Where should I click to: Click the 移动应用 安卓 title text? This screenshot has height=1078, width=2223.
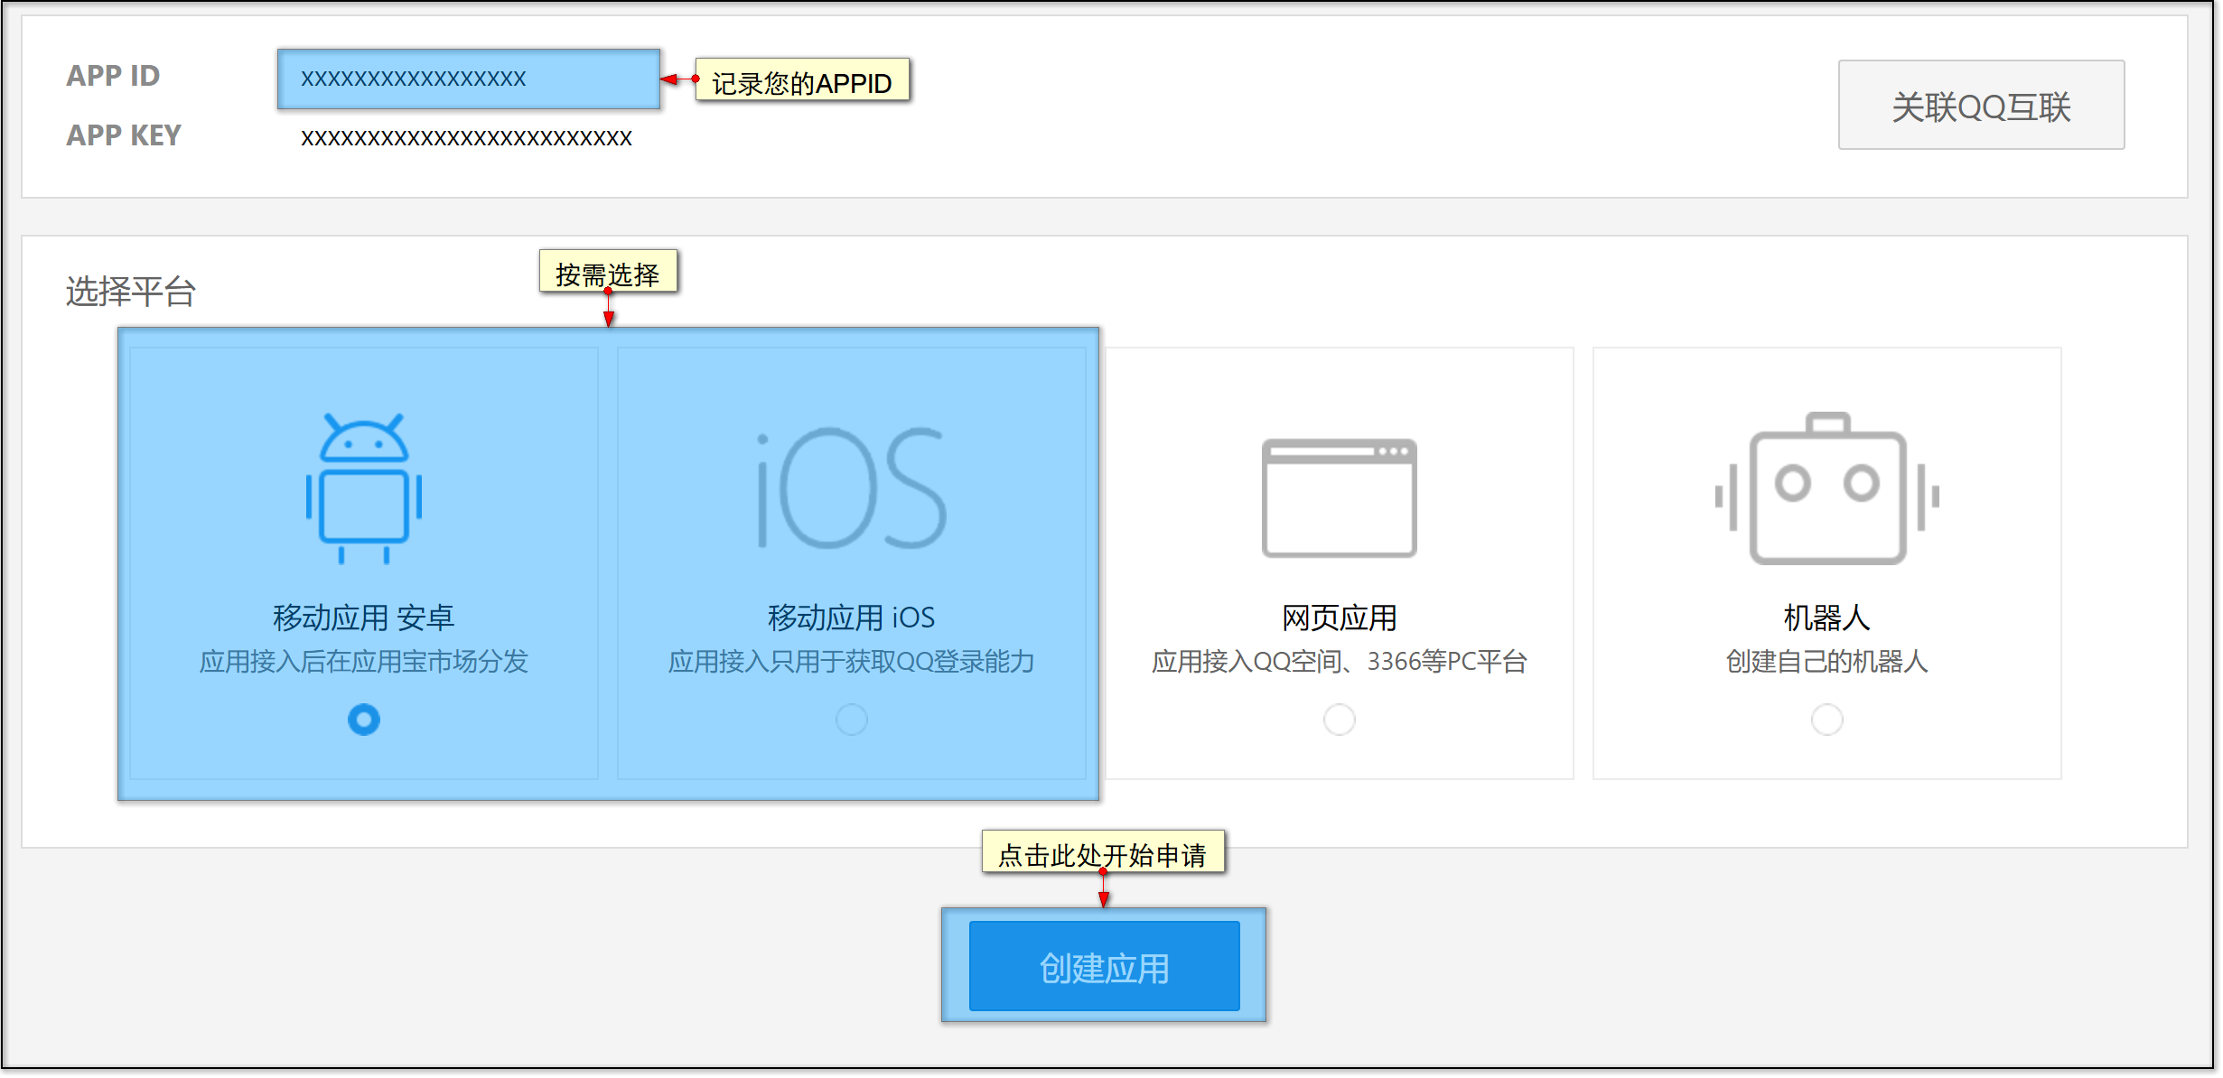click(364, 618)
